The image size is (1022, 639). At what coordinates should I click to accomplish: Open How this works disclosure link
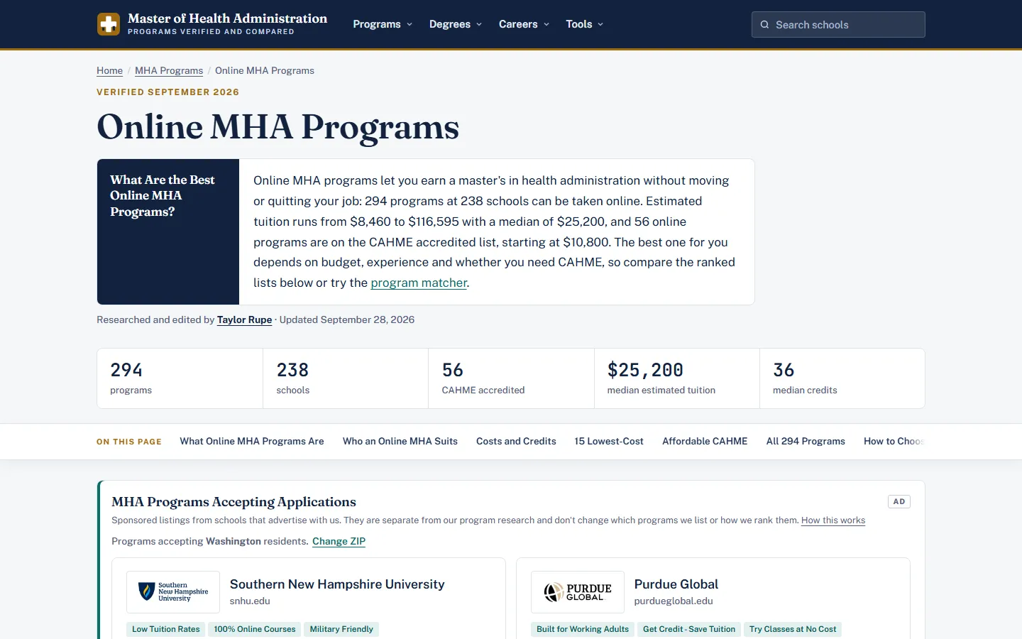click(833, 520)
